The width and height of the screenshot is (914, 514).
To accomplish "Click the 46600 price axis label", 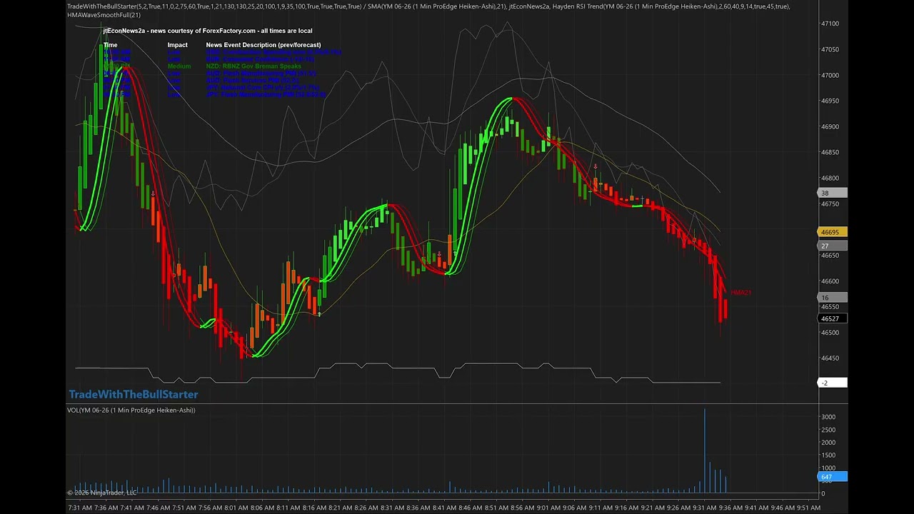I will tap(830, 281).
